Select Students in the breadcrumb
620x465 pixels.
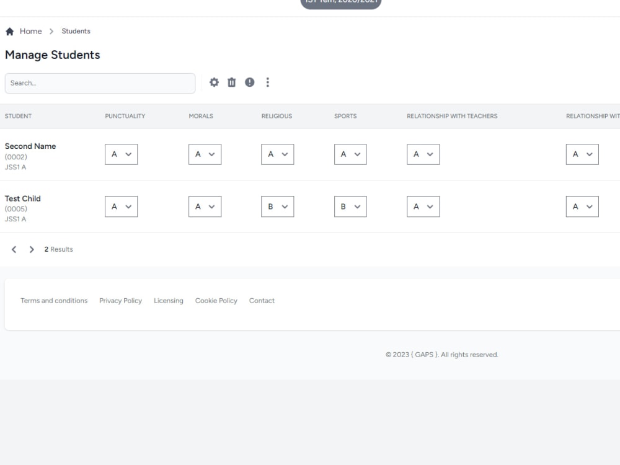pos(76,31)
